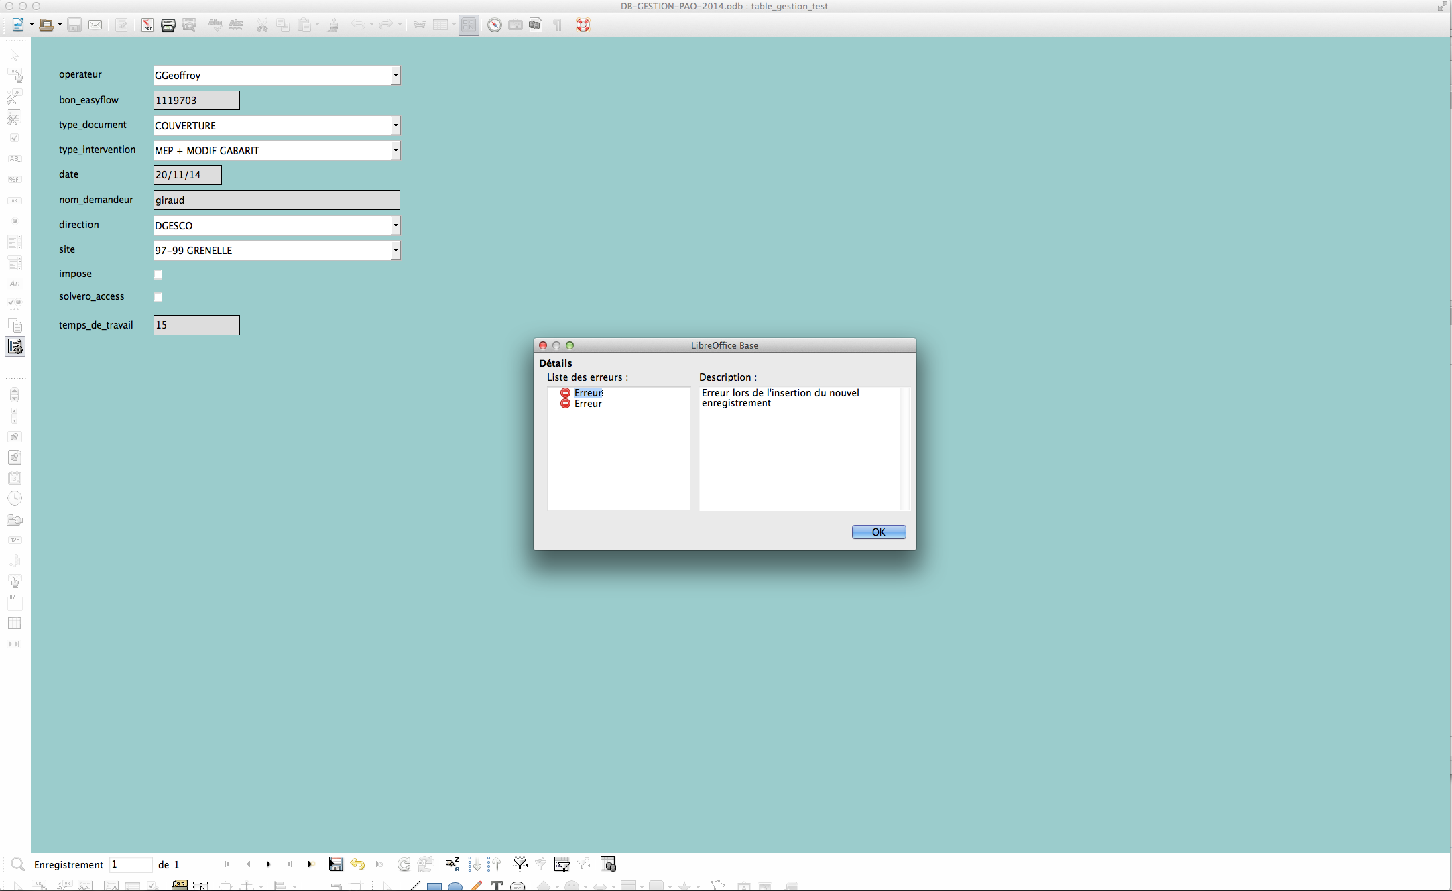
Task: Click the Data Sources icon
Action: 535,25
